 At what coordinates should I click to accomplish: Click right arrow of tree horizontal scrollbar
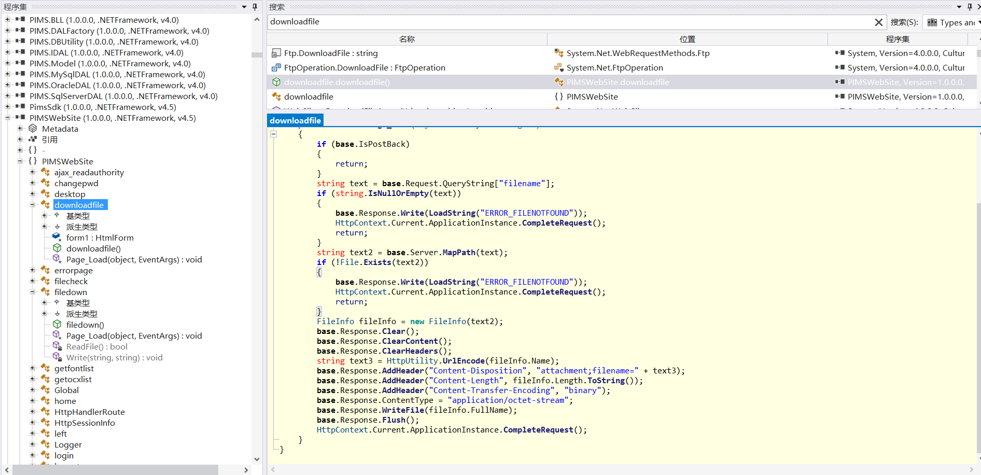(x=246, y=470)
